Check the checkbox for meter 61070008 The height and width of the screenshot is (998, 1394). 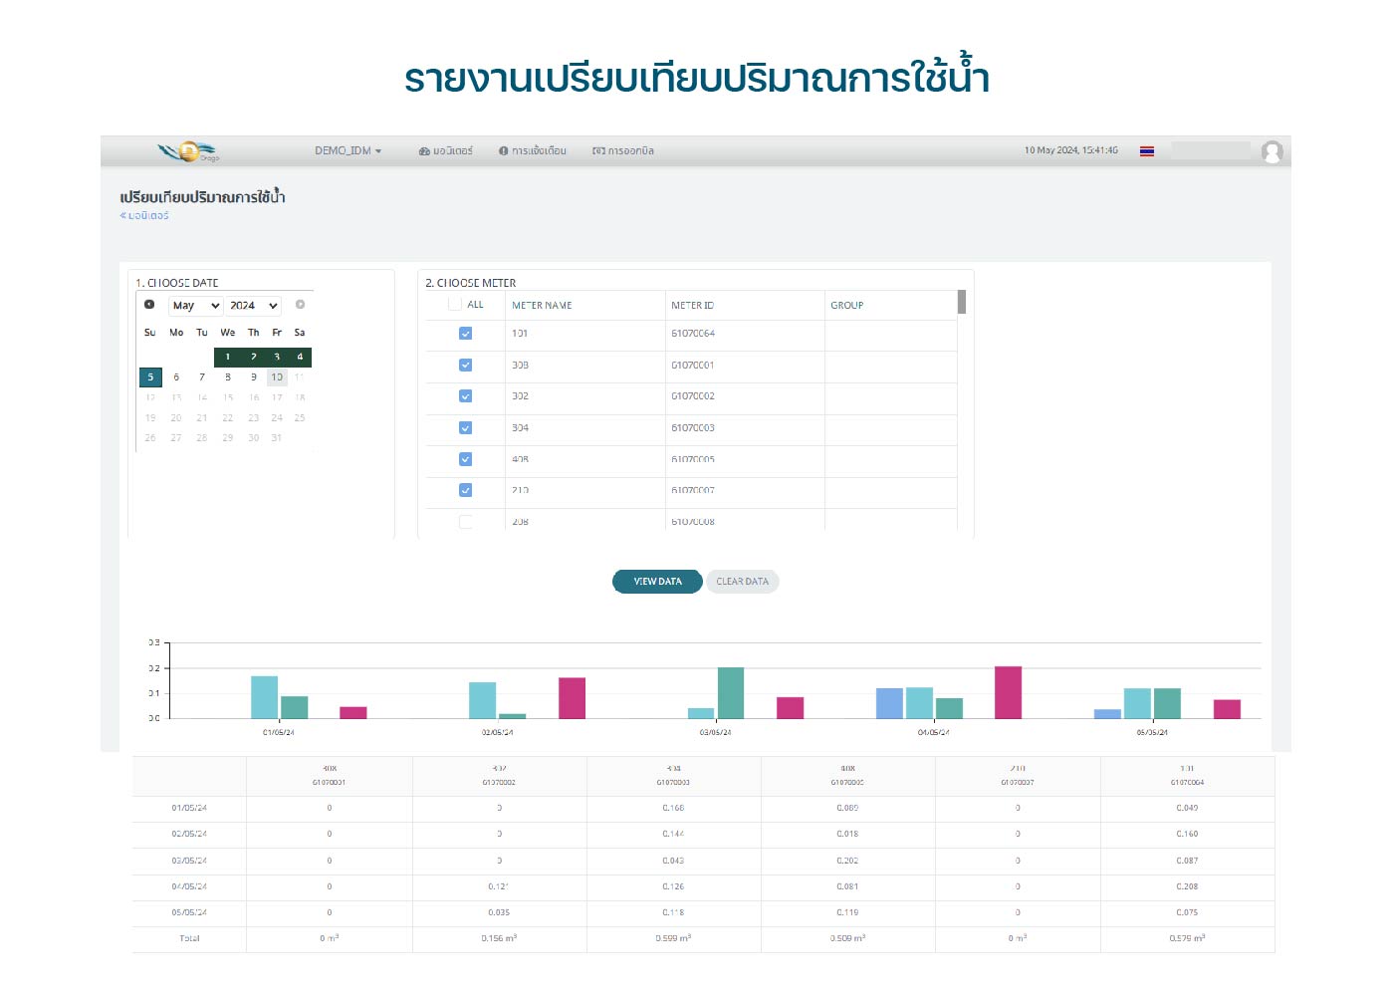click(465, 522)
